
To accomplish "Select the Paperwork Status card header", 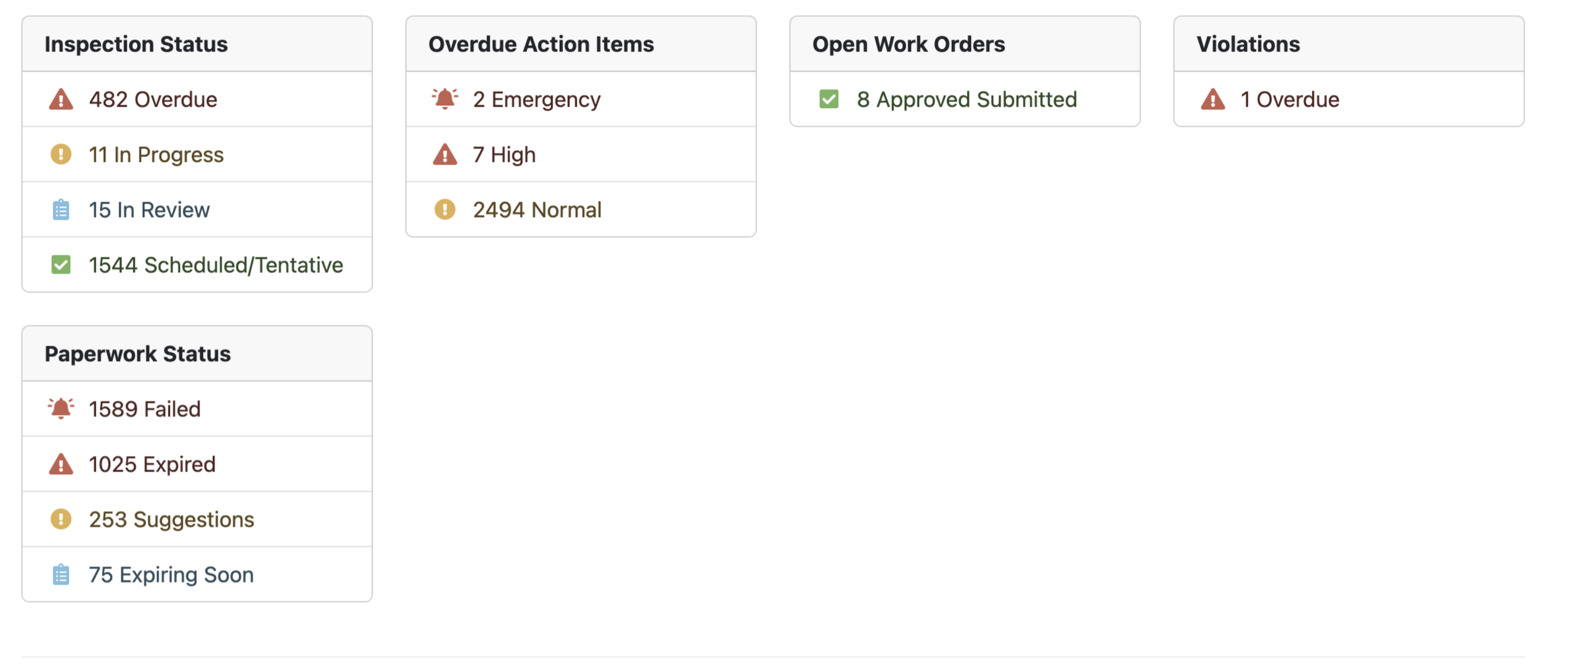I will tap(197, 353).
